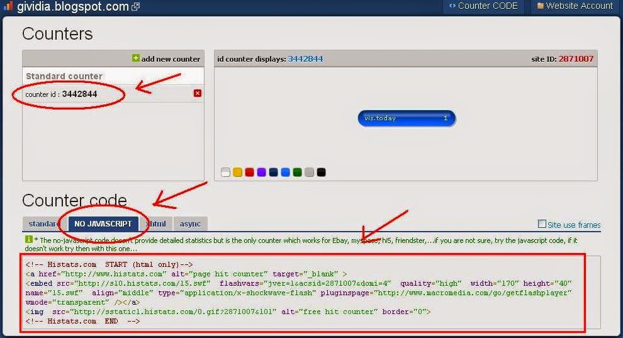Select counter id 3442844 row
Screen dimensions: 623x338
tap(113, 94)
